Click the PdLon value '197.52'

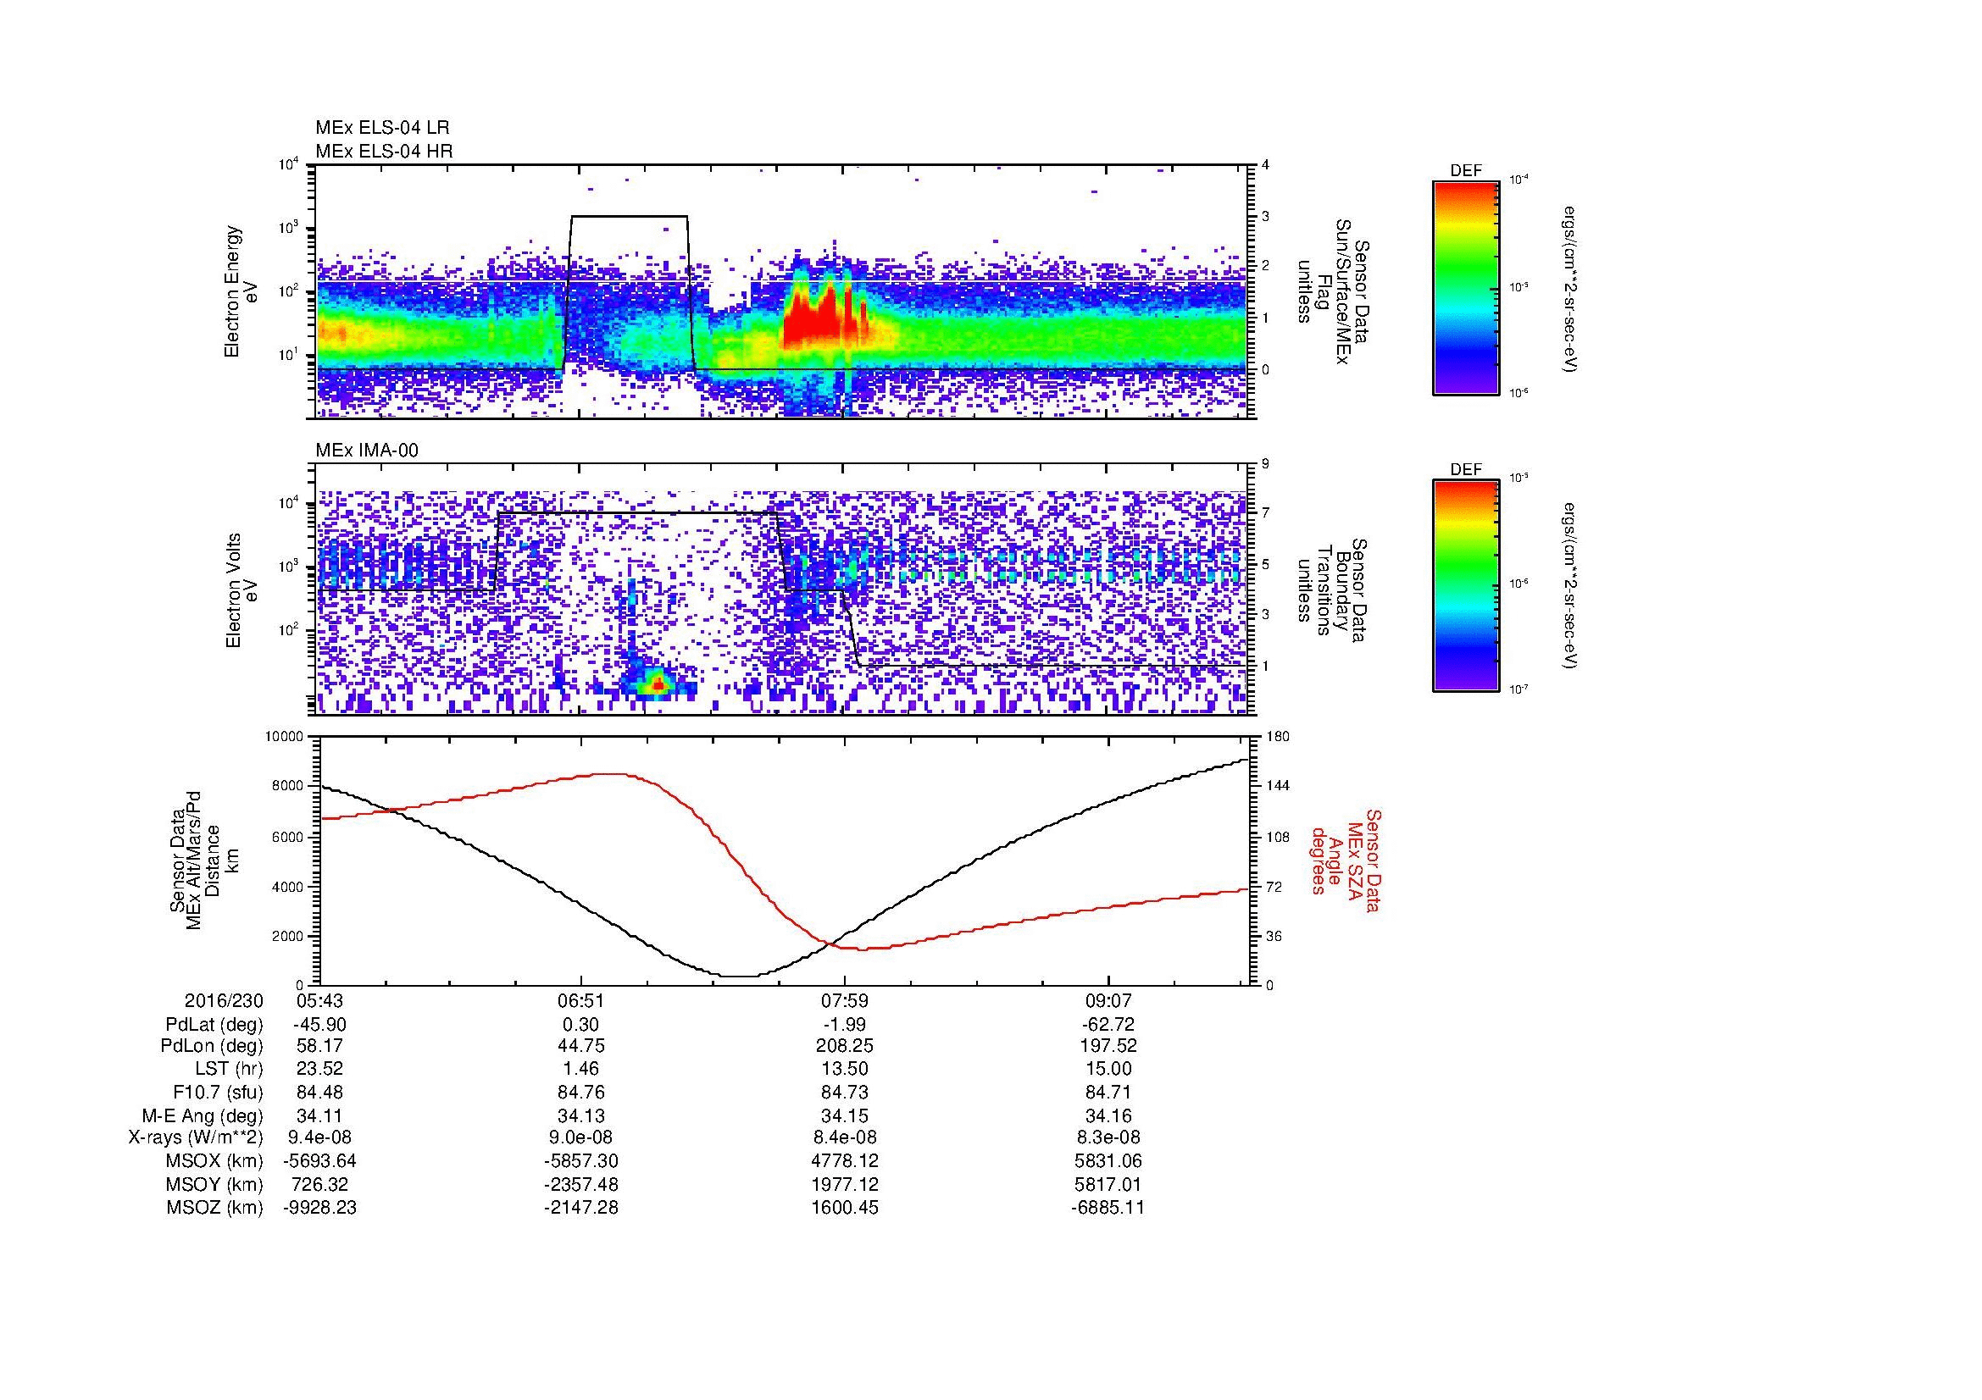pyautogui.click(x=1108, y=1046)
